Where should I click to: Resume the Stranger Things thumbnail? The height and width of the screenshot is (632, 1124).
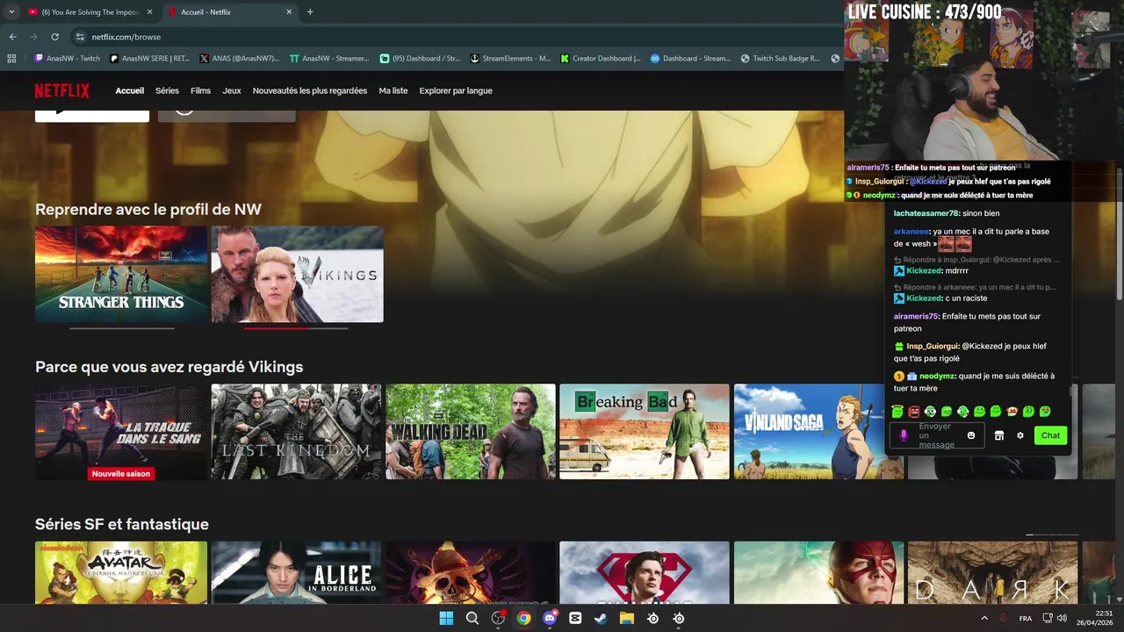pyautogui.click(x=121, y=274)
